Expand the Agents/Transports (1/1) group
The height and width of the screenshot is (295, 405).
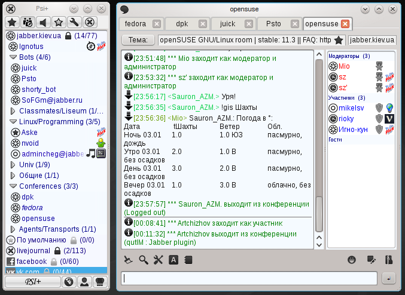(x=13, y=229)
